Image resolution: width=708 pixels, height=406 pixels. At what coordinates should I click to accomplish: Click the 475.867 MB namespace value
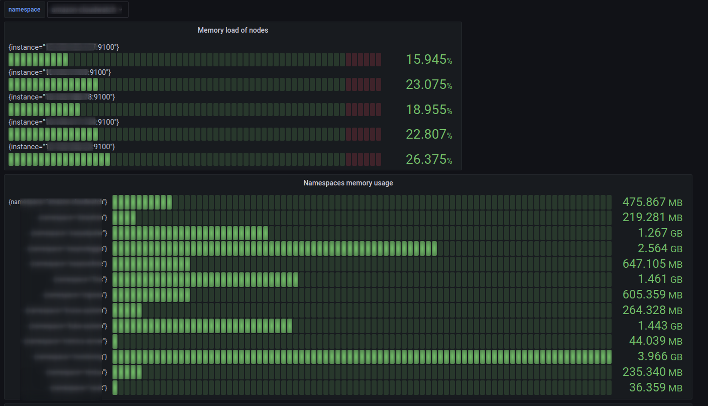tap(652, 202)
